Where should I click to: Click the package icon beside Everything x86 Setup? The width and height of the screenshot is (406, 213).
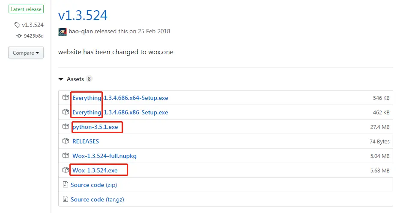tap(66, 112)
